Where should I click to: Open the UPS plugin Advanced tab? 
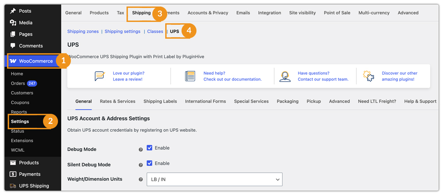(339, 101)
